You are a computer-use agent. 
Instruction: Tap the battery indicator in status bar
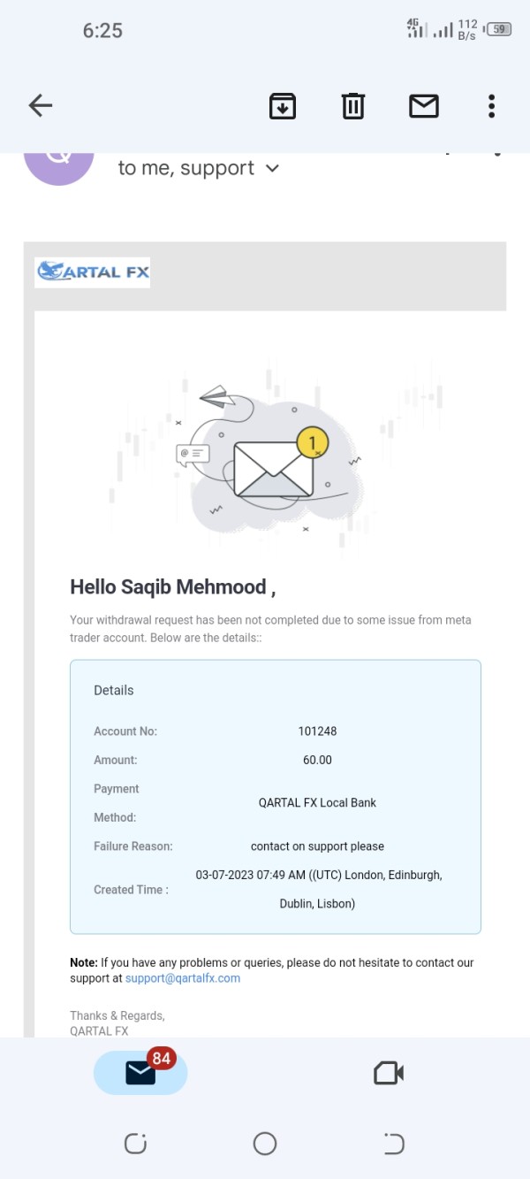(x=501, y=29)
